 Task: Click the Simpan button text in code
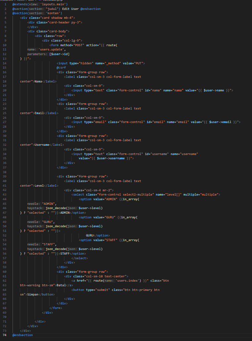point(32,294)
